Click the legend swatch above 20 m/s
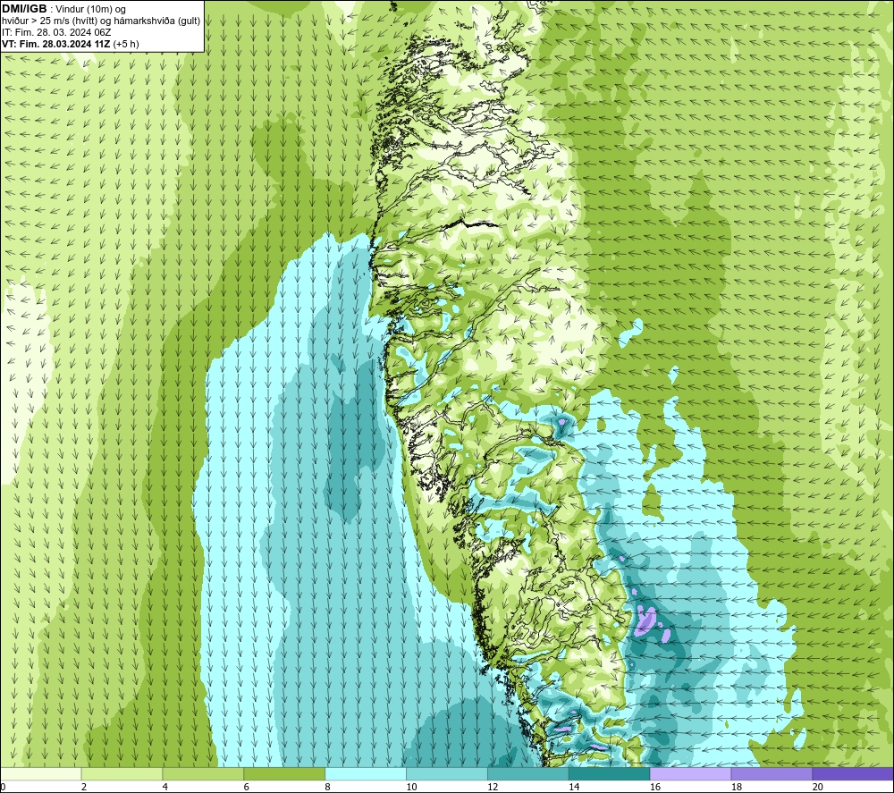Screen dimensions: 894x793 [x=853, y=773]
